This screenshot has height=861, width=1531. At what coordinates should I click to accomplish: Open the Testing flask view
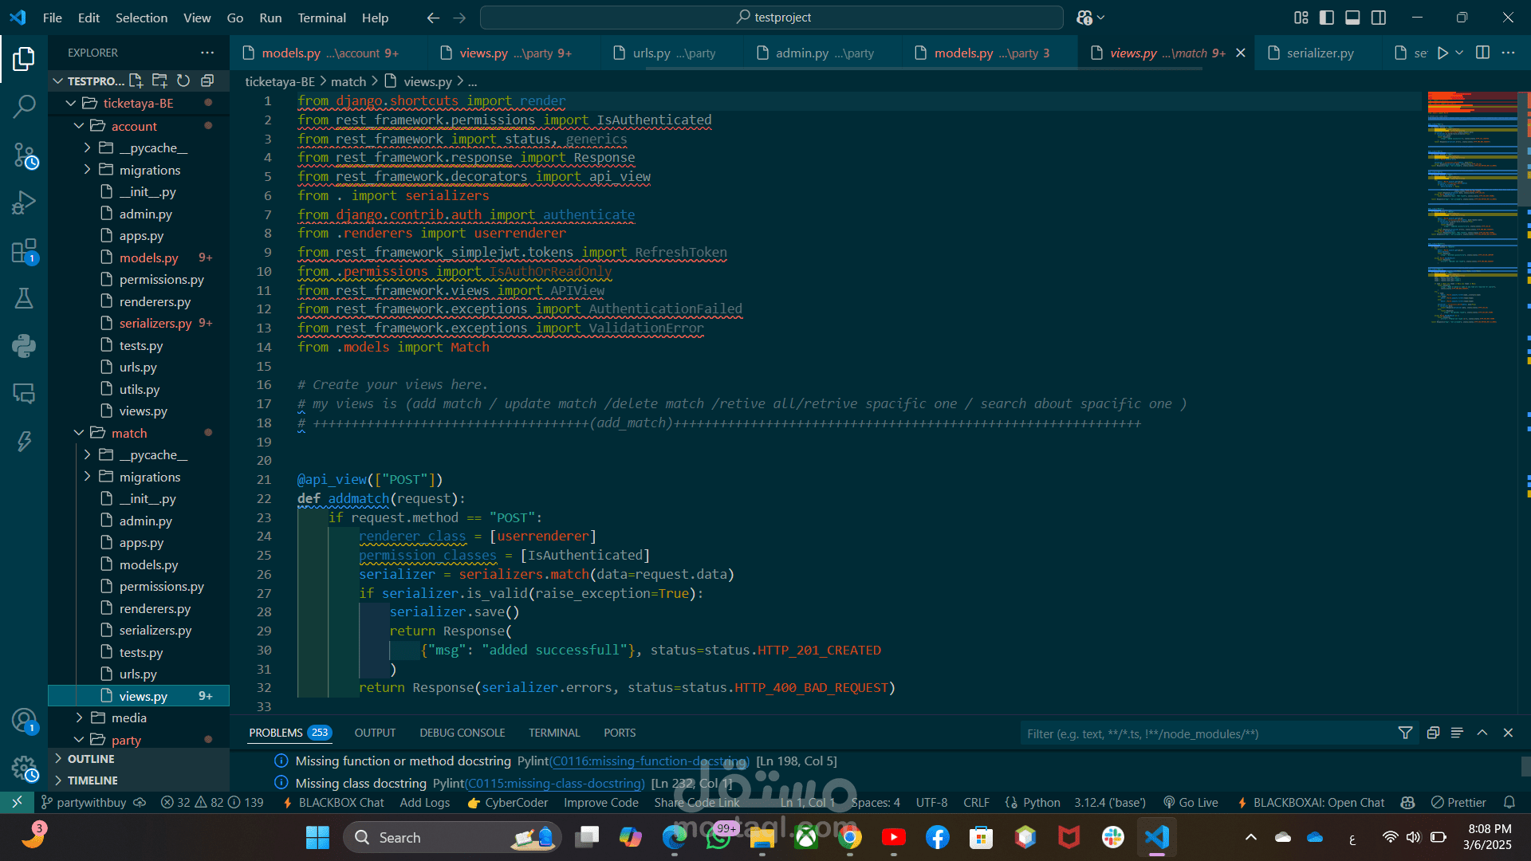point(24,298)
